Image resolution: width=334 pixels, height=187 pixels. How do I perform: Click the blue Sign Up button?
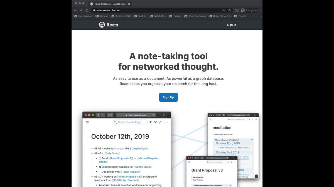[168, 97]
